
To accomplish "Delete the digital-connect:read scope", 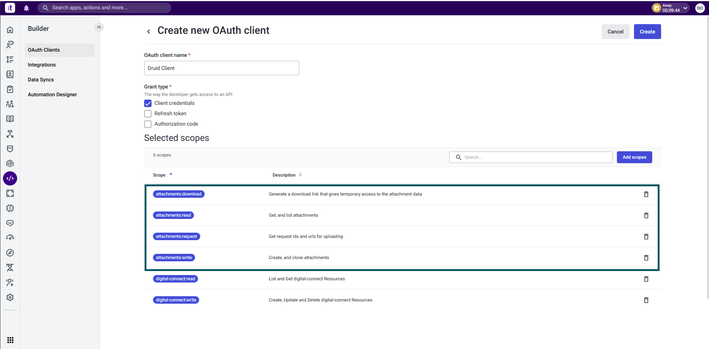I will (646, 279).
